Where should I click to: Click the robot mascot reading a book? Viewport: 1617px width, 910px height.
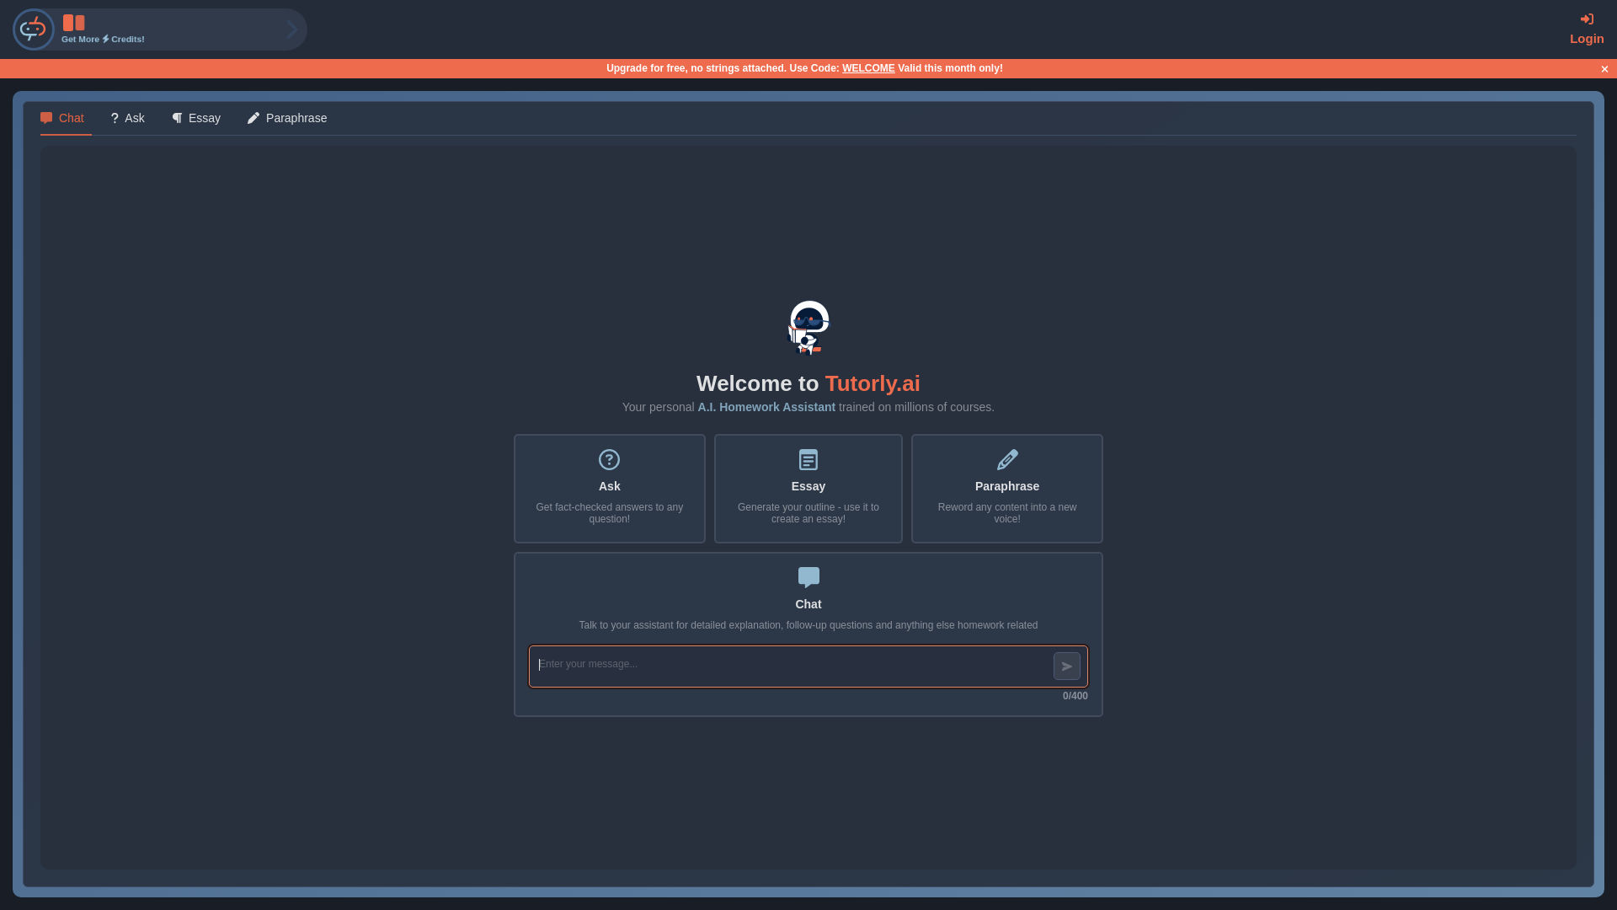(x=808, y=328)
